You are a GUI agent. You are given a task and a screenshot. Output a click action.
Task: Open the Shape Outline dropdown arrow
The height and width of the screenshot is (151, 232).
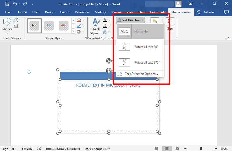pyautogui.click(x=84, y=26)
